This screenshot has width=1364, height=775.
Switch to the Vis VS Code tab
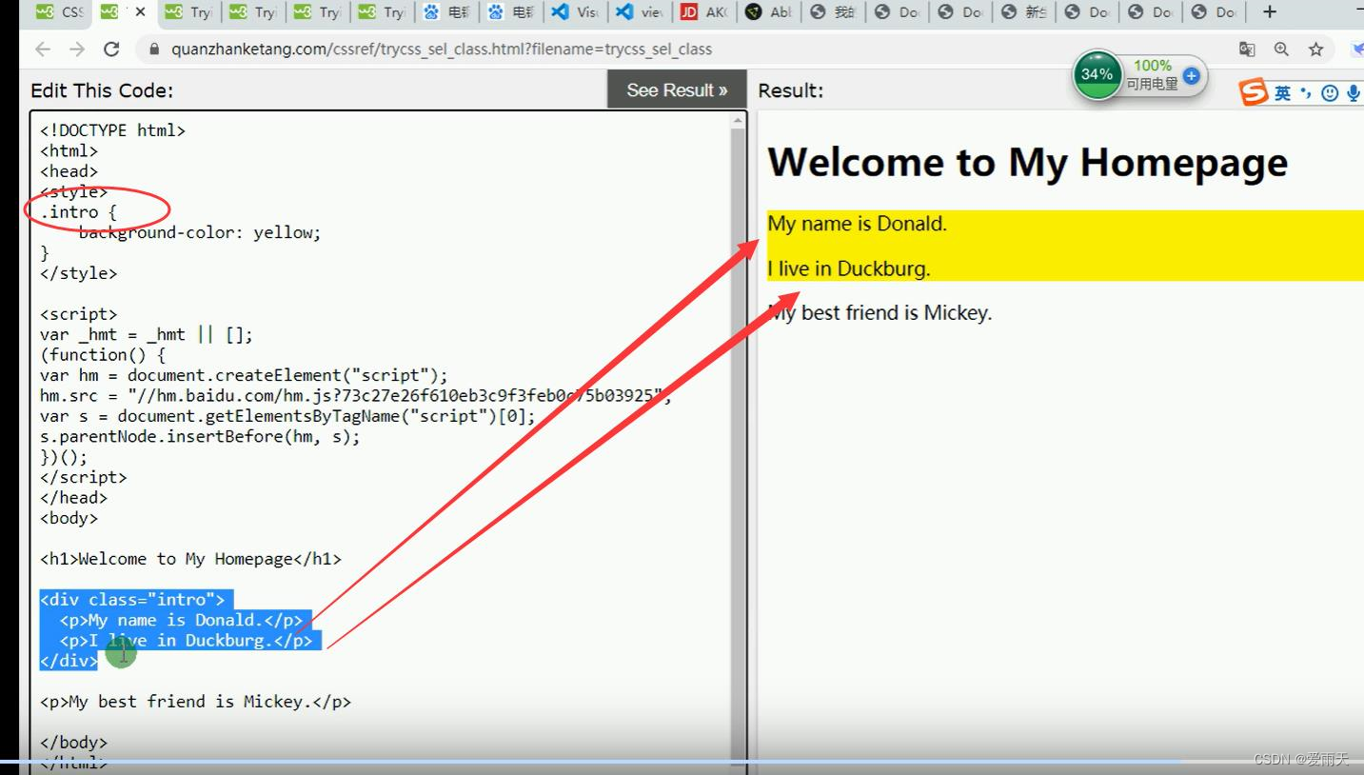coord(575,12)
